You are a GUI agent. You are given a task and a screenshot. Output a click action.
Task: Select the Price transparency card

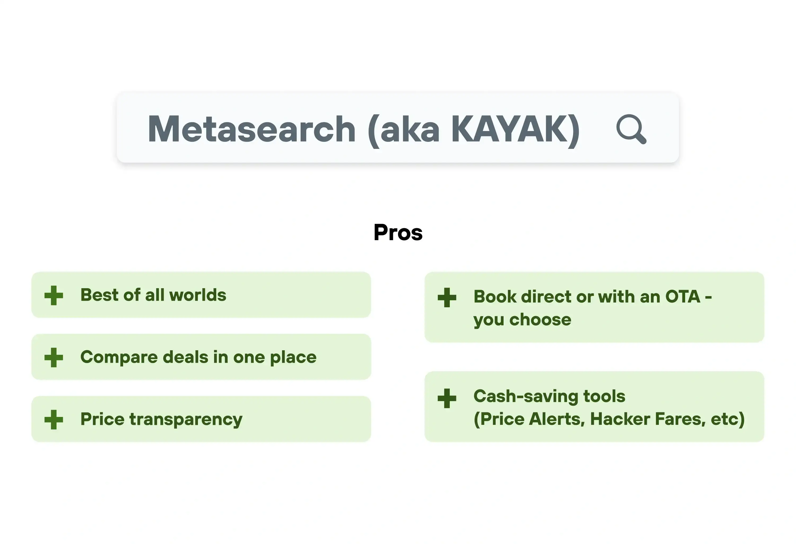[x=201, y=419]
